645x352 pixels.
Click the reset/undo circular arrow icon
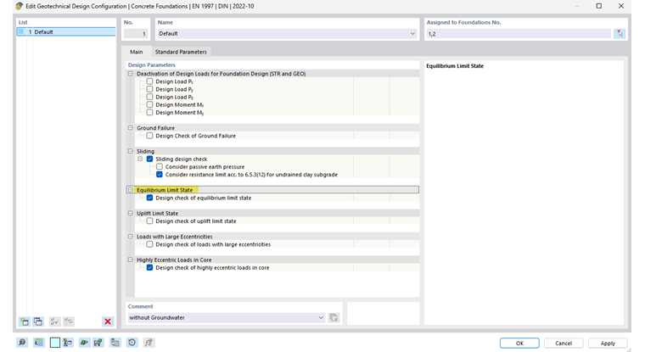132,343
